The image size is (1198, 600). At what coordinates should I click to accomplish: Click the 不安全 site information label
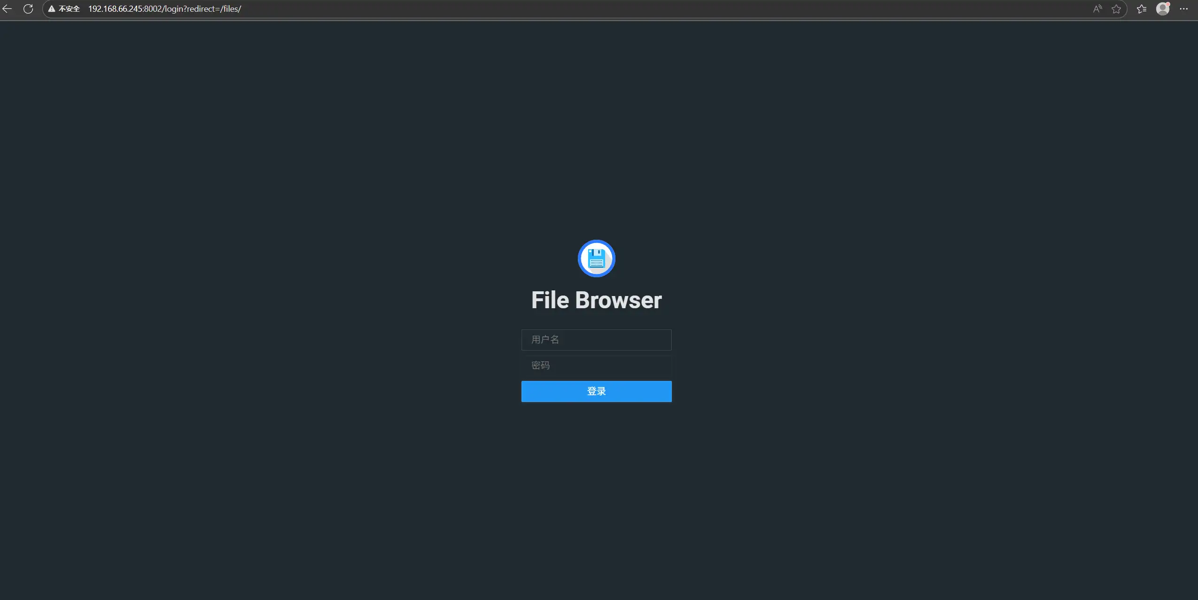pos(69,9)
